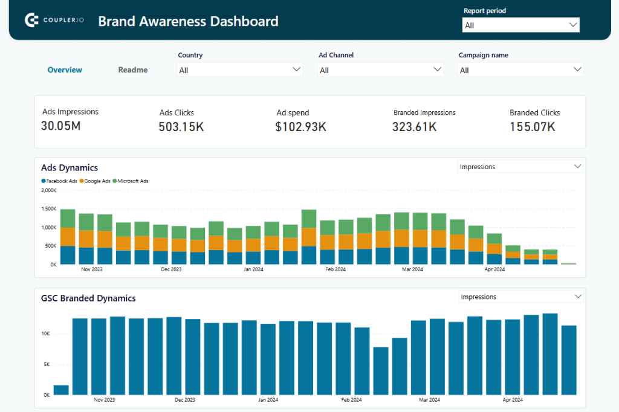Click the Ads Dynamics chart title
The image size is (619, 412).
[70, 168]
